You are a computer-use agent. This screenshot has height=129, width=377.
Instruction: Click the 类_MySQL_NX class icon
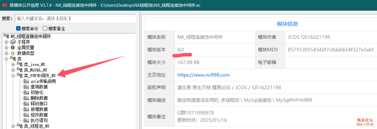point(20,70)
